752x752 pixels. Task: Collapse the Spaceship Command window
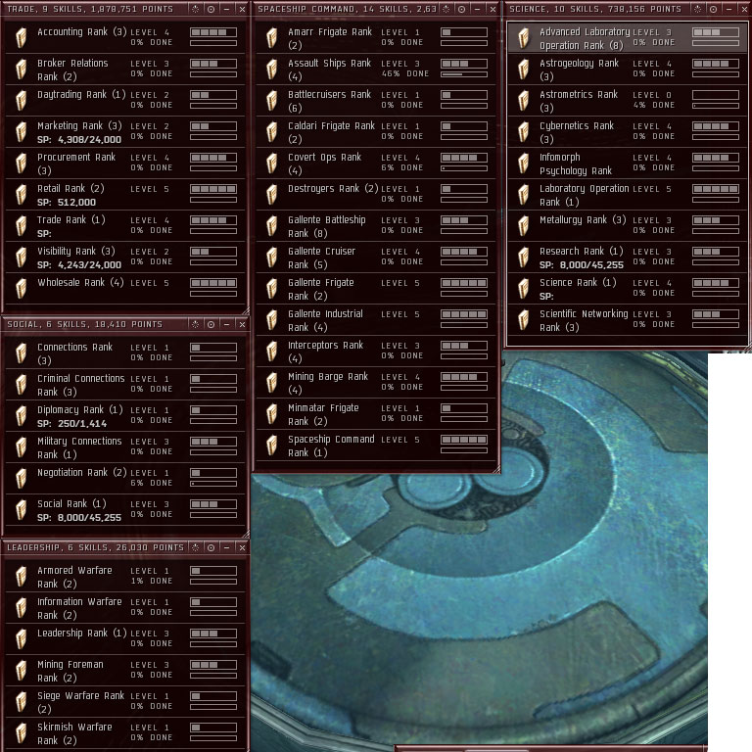477,9
